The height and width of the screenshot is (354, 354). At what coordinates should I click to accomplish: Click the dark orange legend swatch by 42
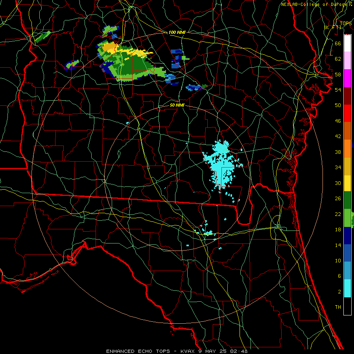[x=347, y=131]
